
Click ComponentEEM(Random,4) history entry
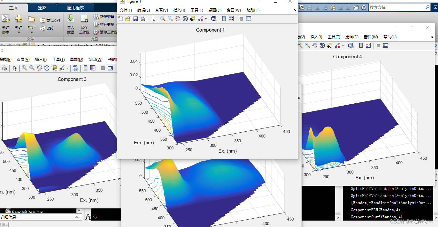375,210
